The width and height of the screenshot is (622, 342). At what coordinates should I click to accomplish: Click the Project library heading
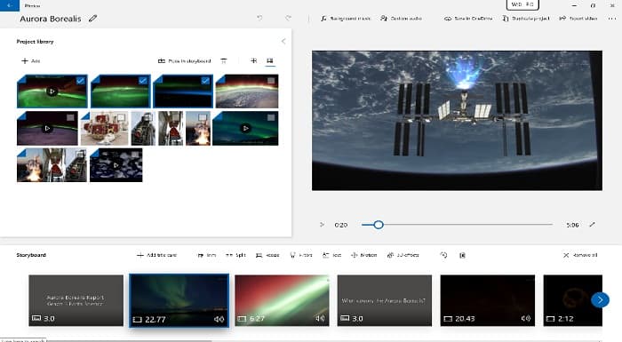point(35,41)
